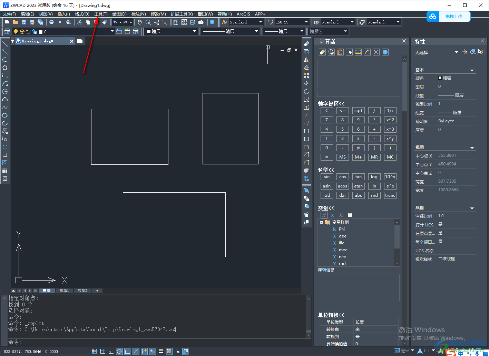Click the Cut scissors icon
Screen dimensions: 489x356
click(x=80, y=22)
